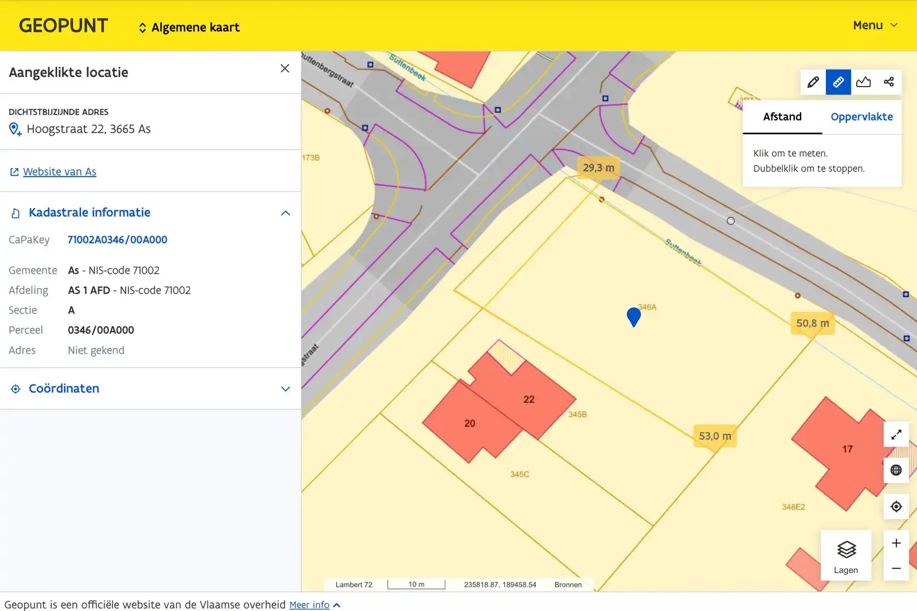
Task: Collapse the Kadastrale informatie section
Action: click(286, 213)
